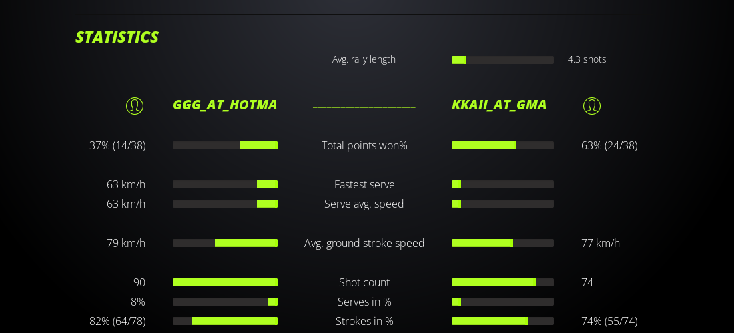
Task: Select the Serve avg. speed label
Action: click(x=364, y=204)
